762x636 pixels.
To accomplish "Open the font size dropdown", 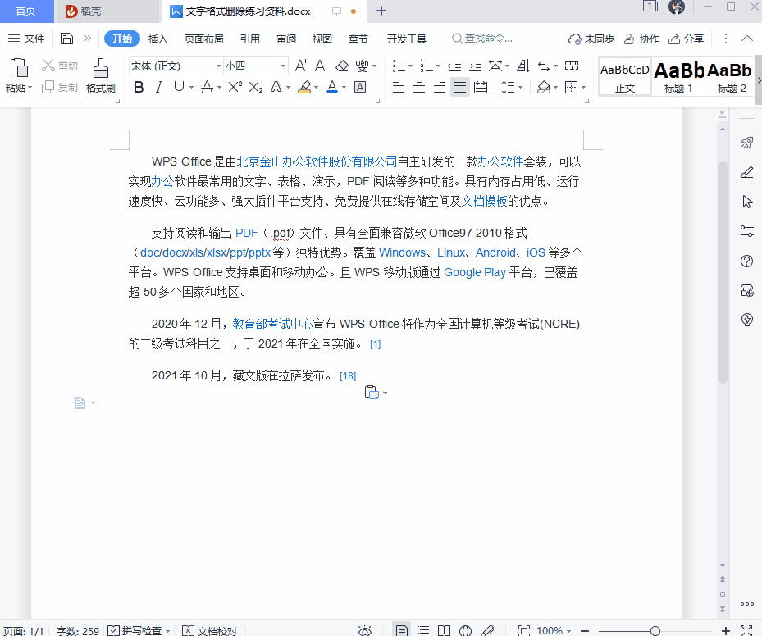I will tap(283, 66).
